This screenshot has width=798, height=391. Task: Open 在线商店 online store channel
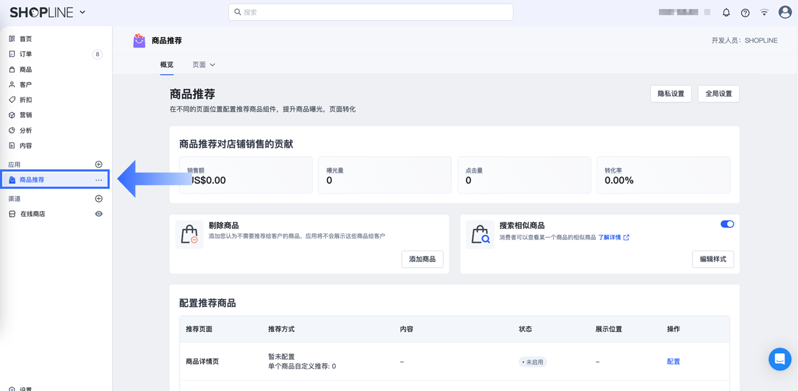32,214
